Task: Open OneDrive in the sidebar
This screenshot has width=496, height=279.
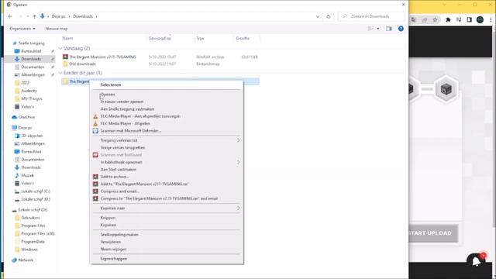Action: (x=26, y=117)
